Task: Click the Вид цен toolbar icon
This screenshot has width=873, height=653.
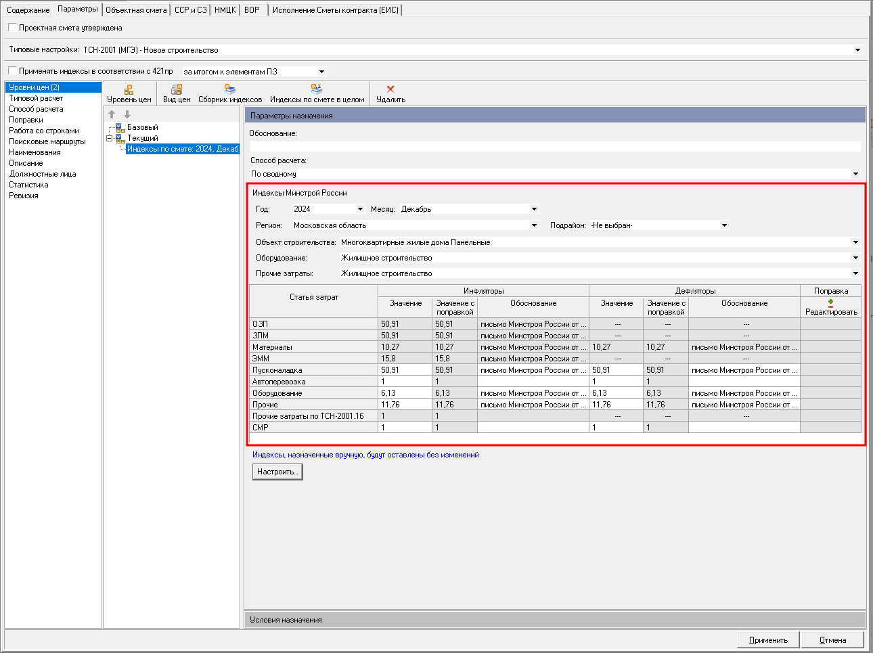Action: [x=177, y=89]
